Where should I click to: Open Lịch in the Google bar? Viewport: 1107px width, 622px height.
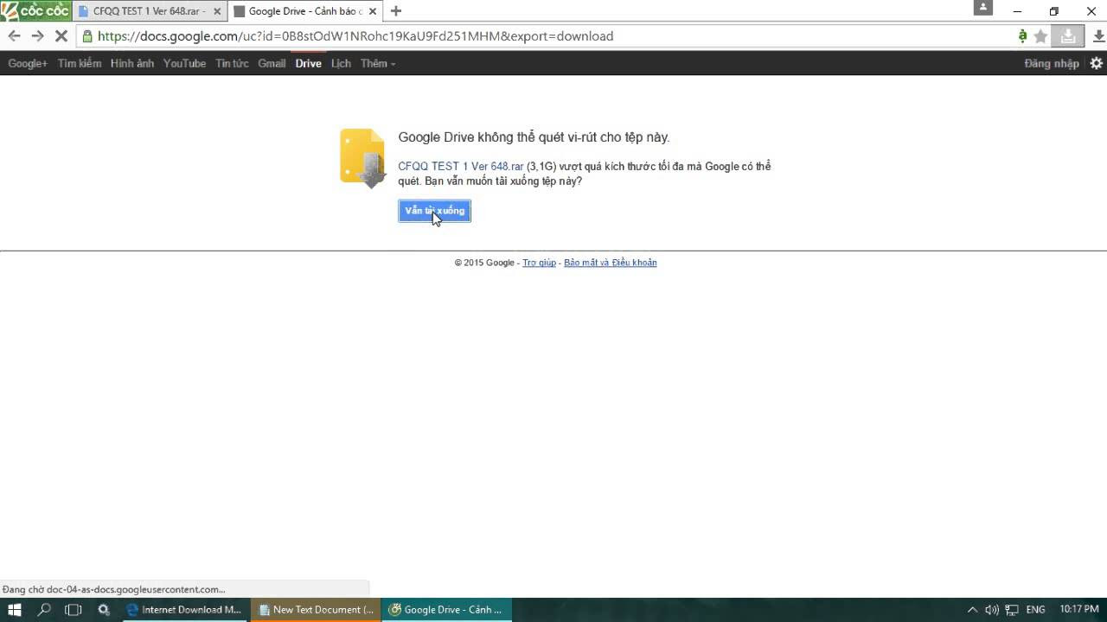click(341, 63)
